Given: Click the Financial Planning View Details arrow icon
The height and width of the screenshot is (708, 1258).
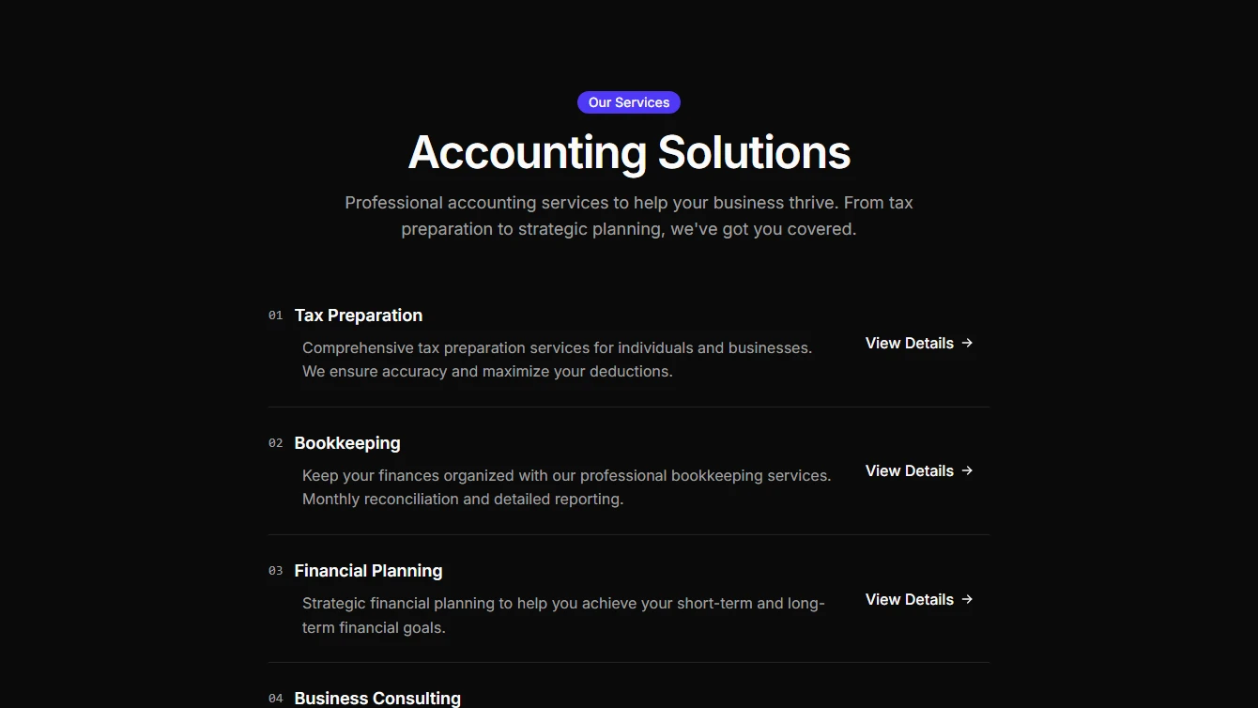Looking at the screenshot, I should click(967, 599).
